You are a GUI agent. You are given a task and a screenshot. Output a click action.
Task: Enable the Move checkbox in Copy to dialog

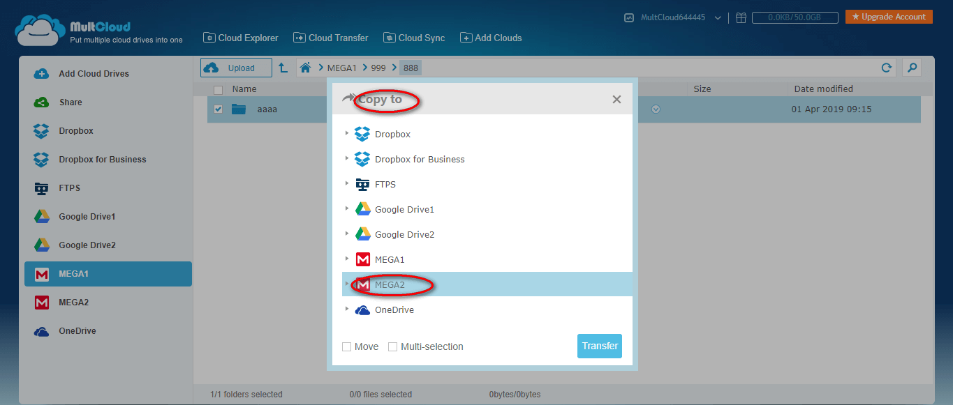(x=346, y=346)
